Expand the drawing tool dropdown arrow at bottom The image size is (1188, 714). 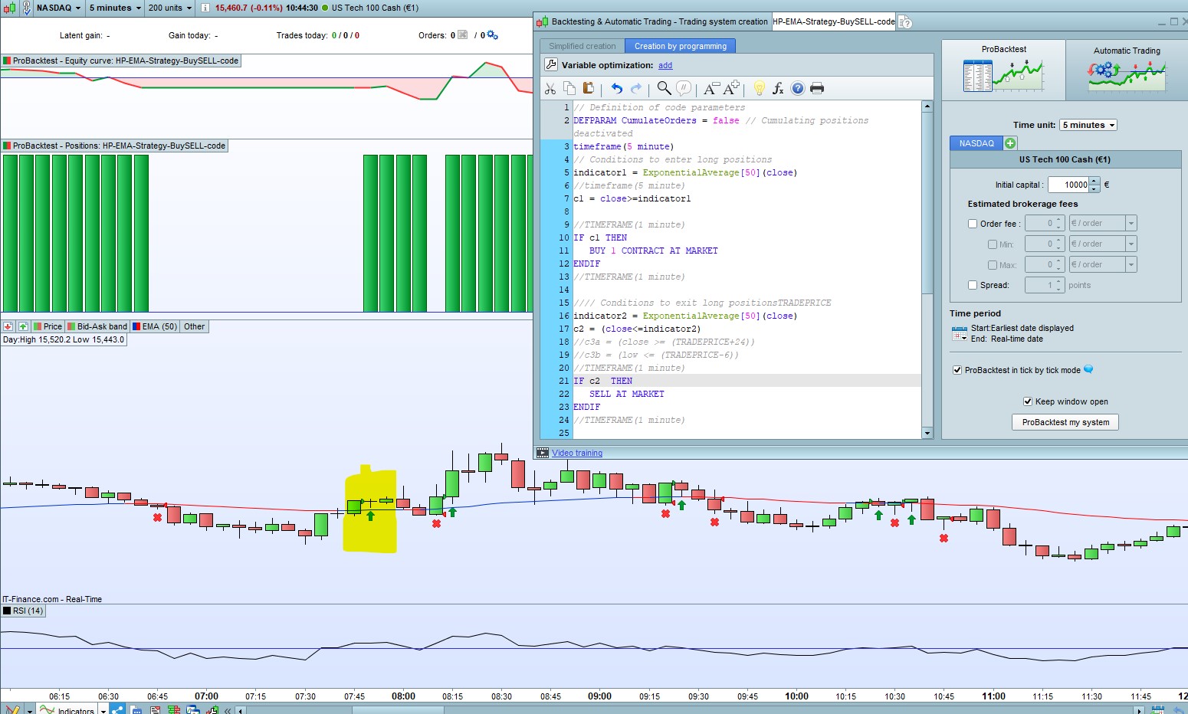[x=29, y=710]
